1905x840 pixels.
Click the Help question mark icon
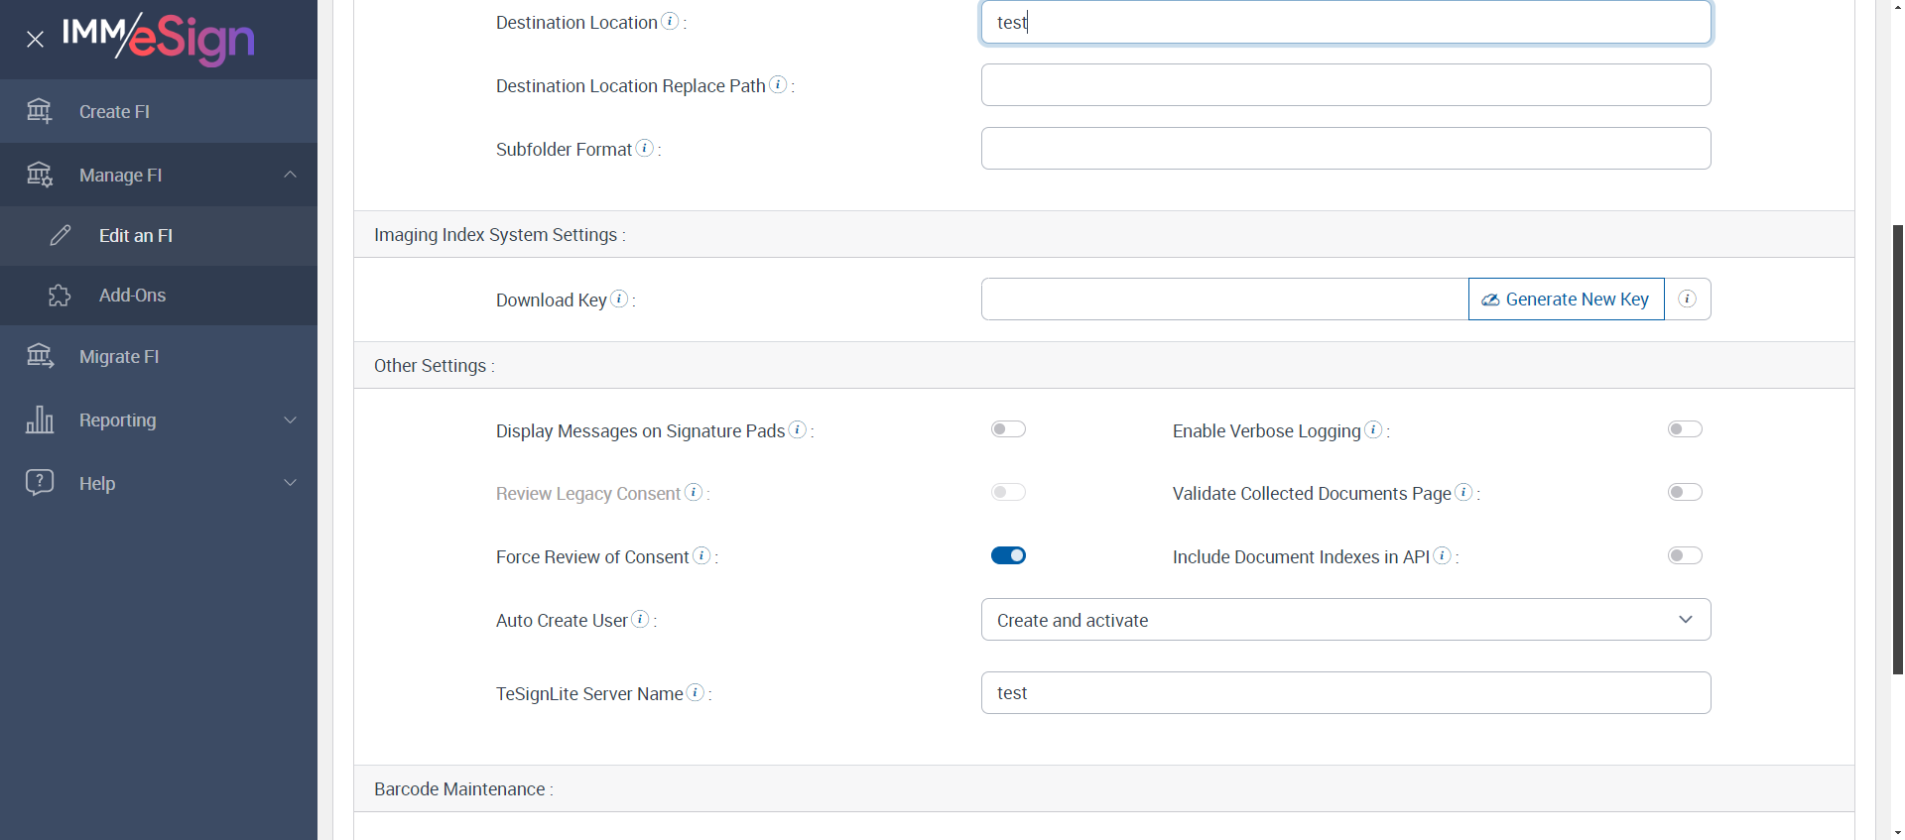[x=40, y=483]
